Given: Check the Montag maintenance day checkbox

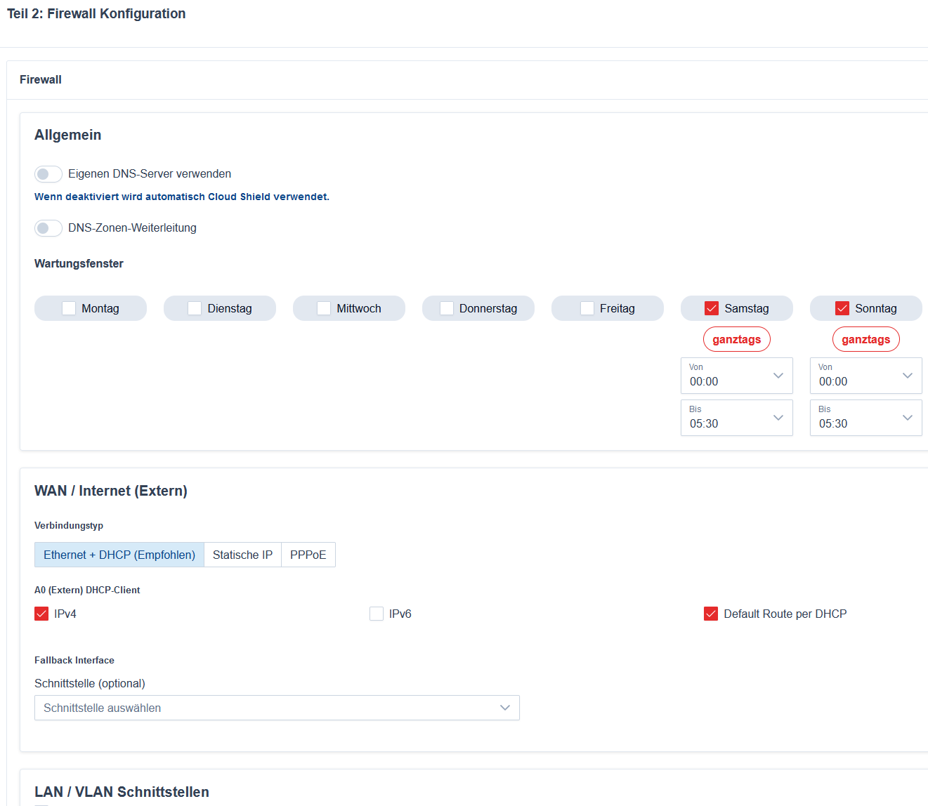Looking at the screenshot, I should click(x=68, y=308).
